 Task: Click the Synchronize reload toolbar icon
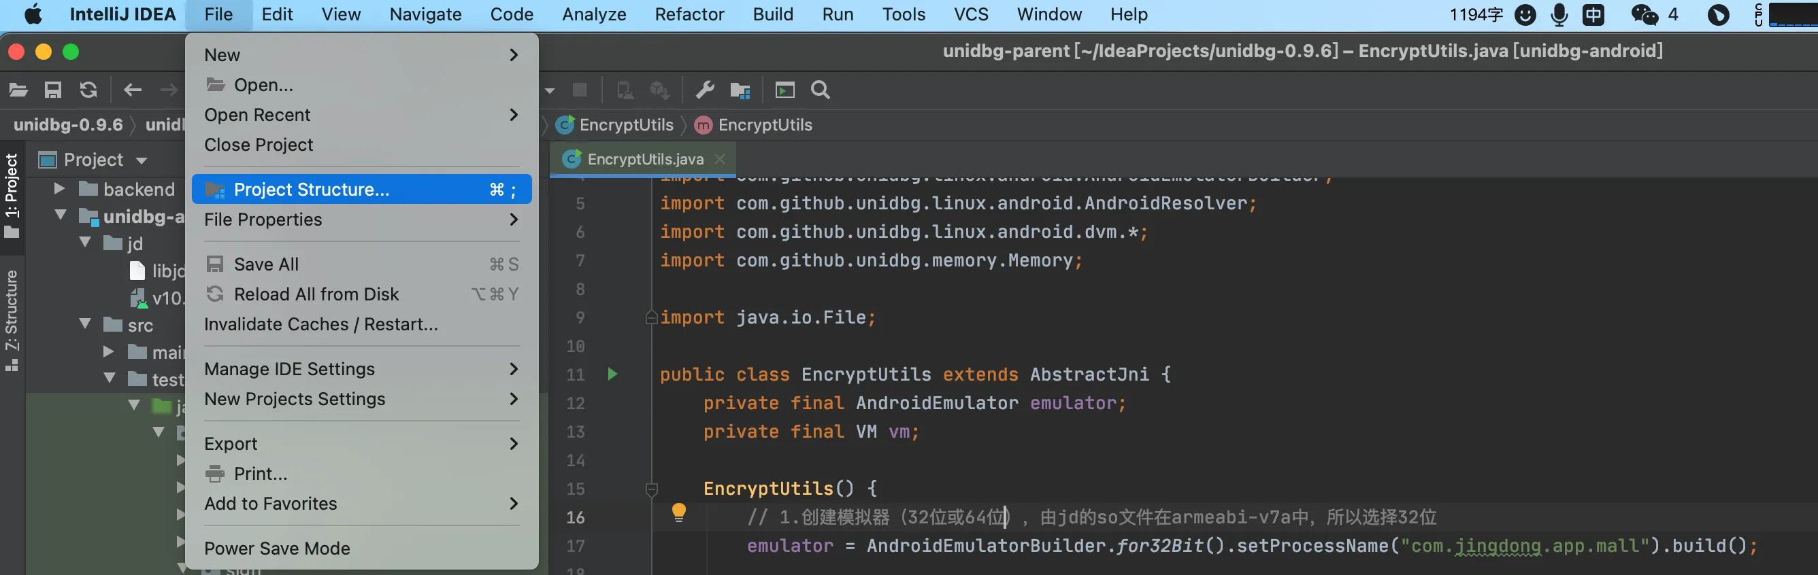coord(88,90)
